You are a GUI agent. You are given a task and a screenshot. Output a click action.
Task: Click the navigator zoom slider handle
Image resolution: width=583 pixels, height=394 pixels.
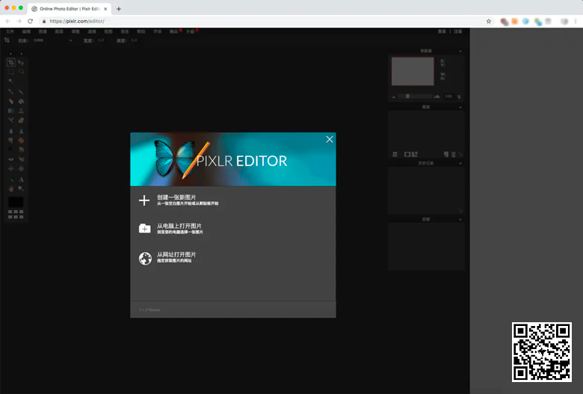tap(407, 96)
